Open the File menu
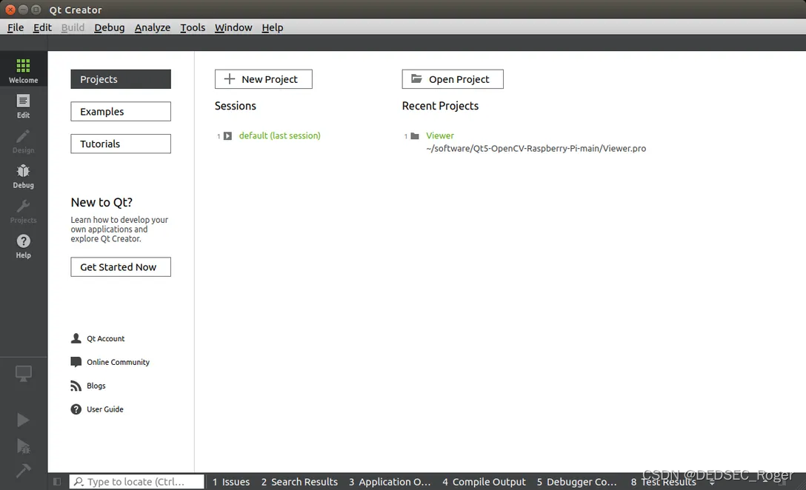Image resolution: width=806 pixels, height=490 pixels. click(x=16, y=27)
